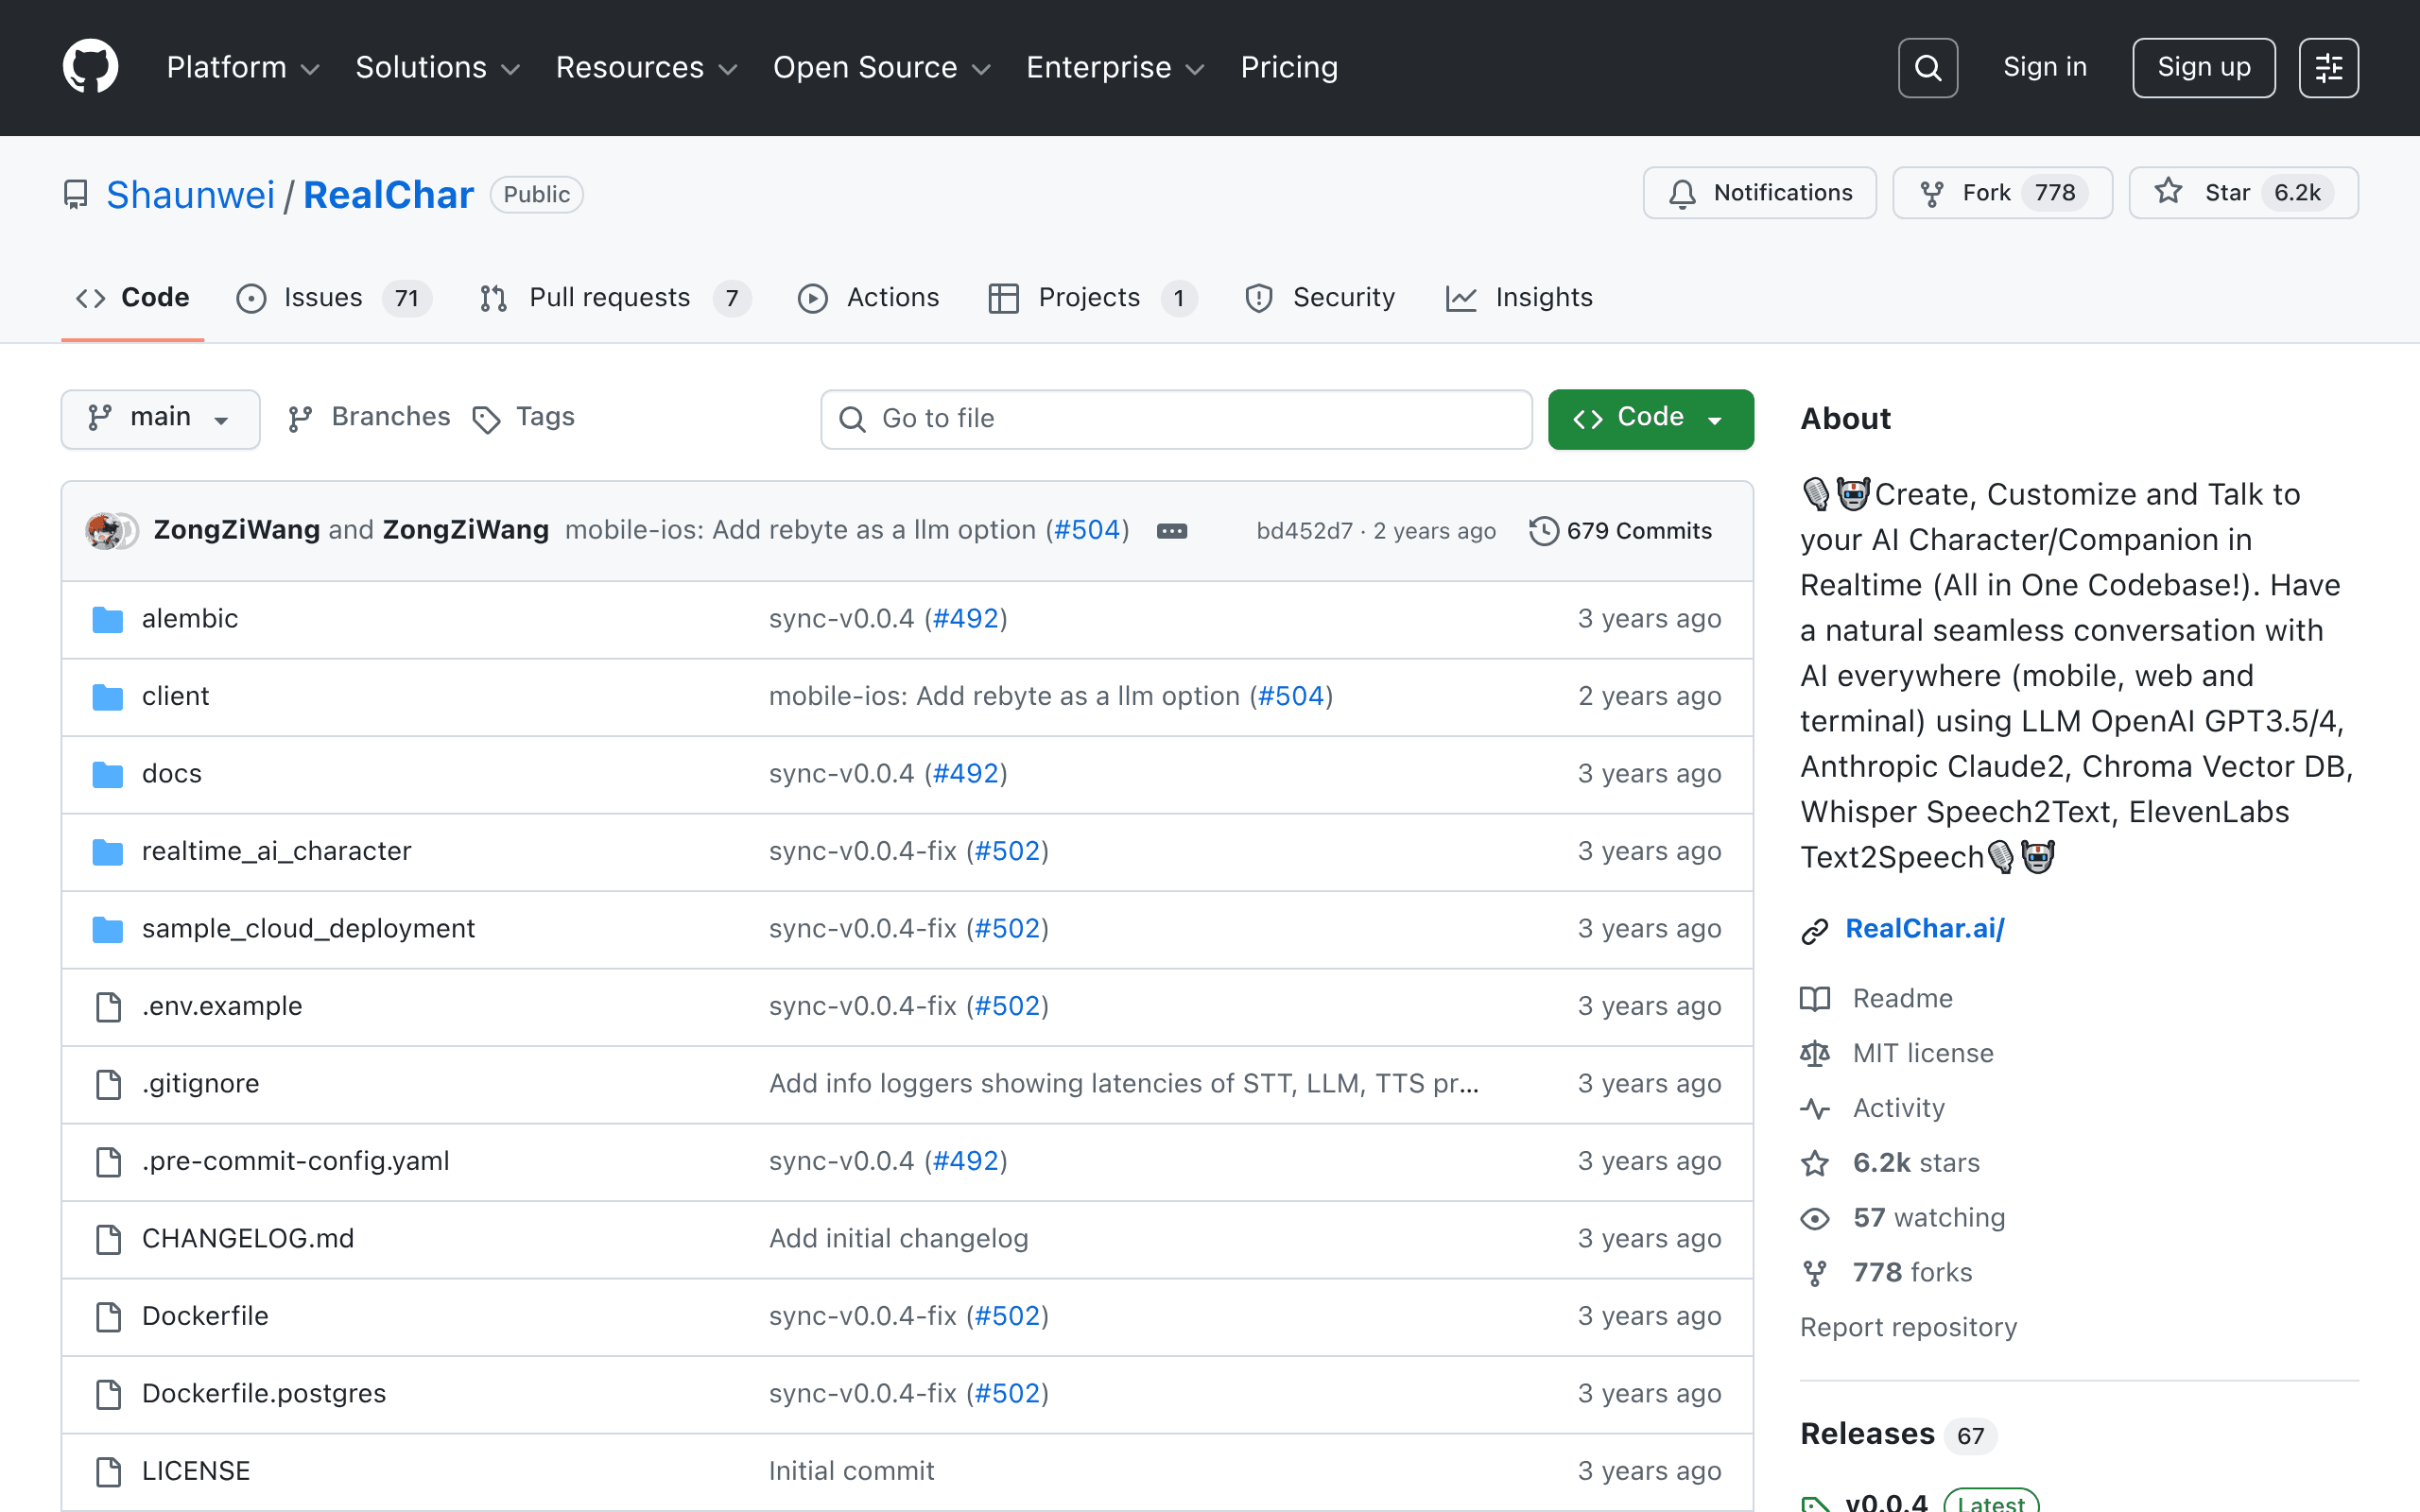Open the sample_cloud_deployment folder
The height and width of the screenshot is (1512, 2420).
coord(308,929)
